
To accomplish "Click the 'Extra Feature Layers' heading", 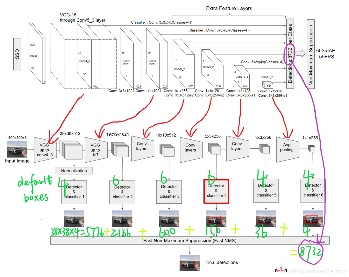I will [x=229, y=9].
